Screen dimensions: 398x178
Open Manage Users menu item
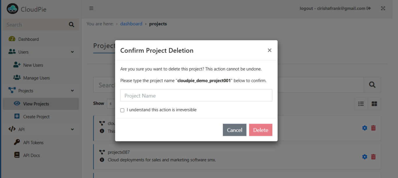41,78
